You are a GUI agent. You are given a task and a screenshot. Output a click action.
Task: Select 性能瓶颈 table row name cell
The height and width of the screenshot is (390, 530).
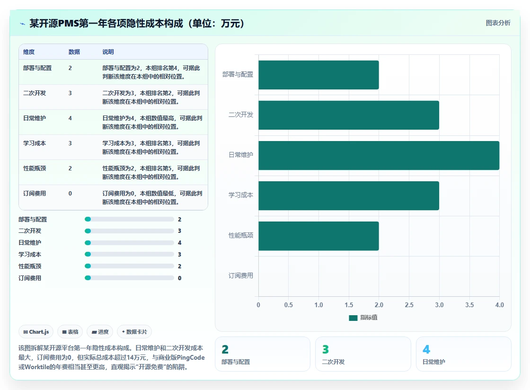(x=35, y=168)
